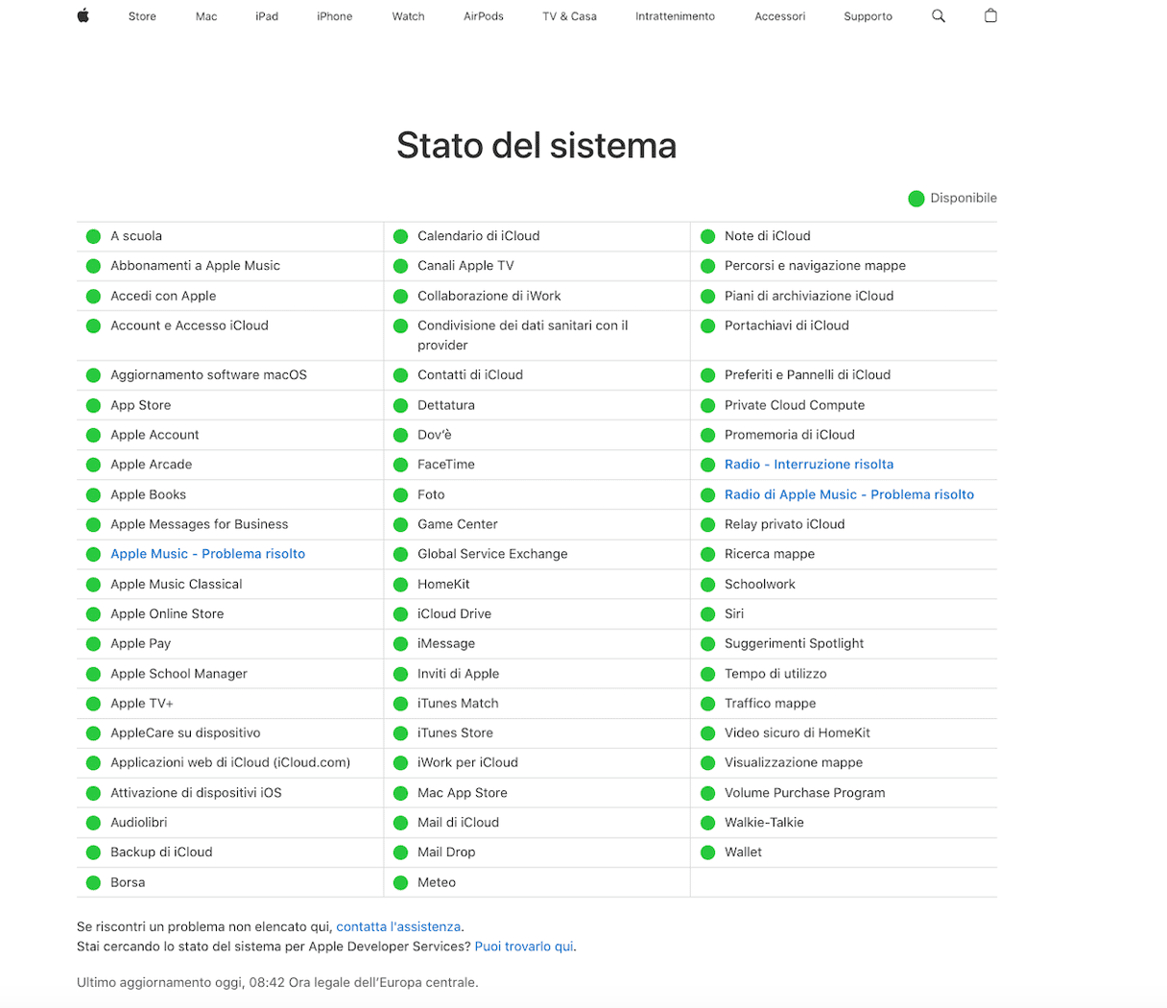The height and width of the screenshot is (1008, 1167).
Task: Click the Backup di iCloud text
Action: (x=161, y=852)
